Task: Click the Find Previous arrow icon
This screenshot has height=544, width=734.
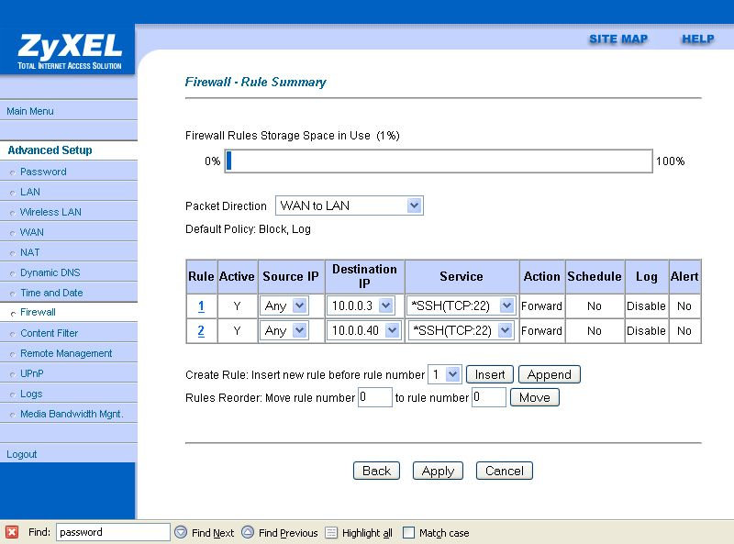Action: [248, 532]
